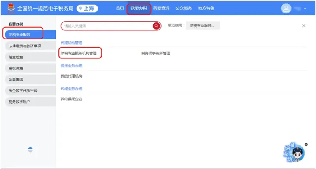Select 企业集团 in the sidebar
This screenshot has width=316, height=169.
point(30,79)
